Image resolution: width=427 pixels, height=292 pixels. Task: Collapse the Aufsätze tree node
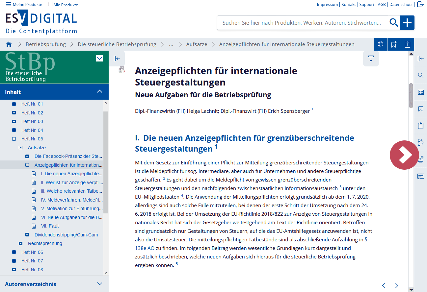[x=20, y=148]
